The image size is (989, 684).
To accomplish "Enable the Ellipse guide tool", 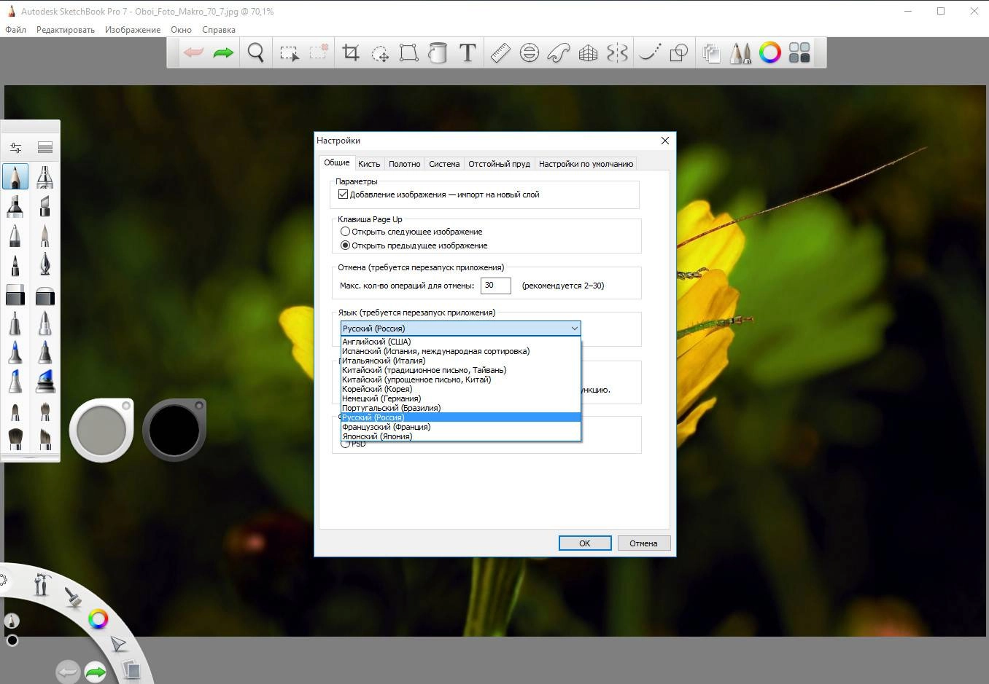I will tap(530, 52).
